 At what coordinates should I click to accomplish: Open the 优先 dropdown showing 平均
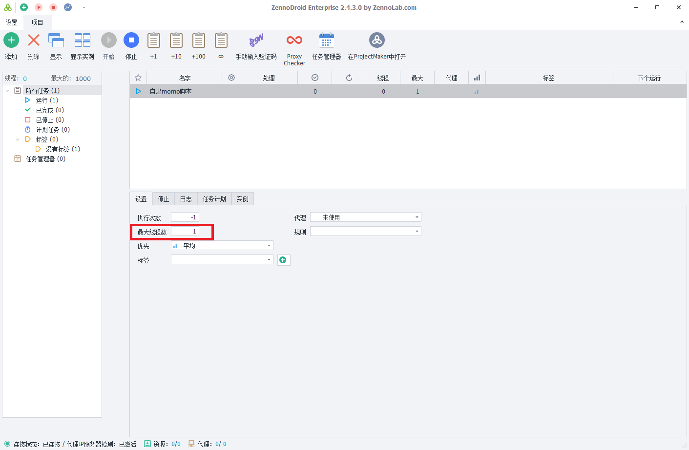pos(222,246)
